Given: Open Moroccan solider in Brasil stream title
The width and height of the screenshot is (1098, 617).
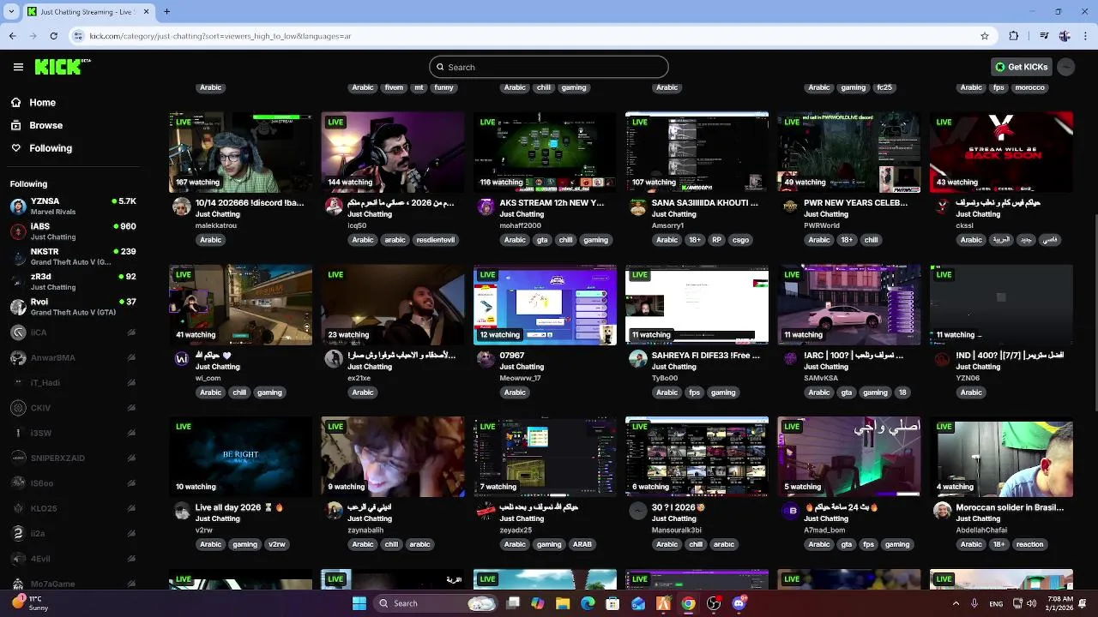Looking at the screenshot, I should click(x=1010, y=507).
